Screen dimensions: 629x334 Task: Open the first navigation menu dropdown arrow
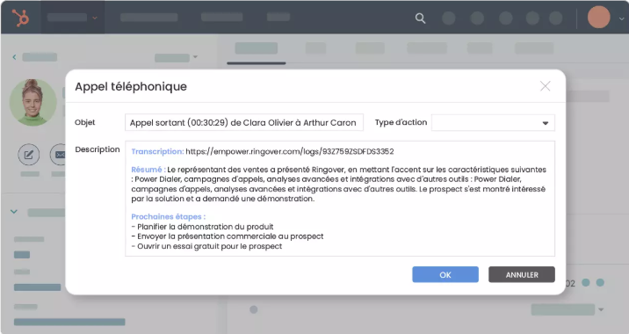click(95, 18)
